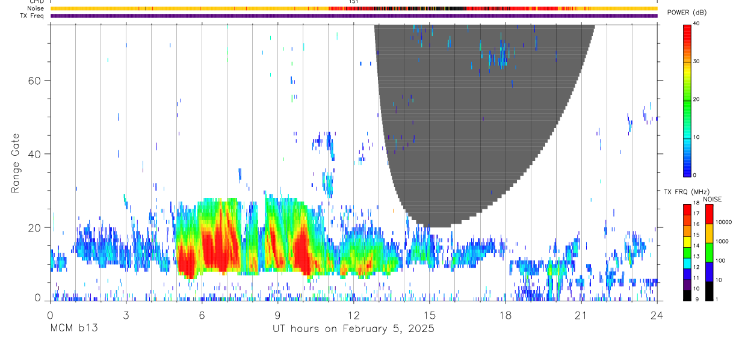This screenshot has height=341, width=739.
Task: Select the 24 tick on UT hours axis
Action: [x=657, y=315]
